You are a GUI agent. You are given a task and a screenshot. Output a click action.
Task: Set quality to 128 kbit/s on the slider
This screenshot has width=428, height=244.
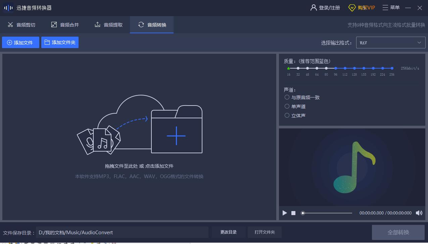pos(354,68)
